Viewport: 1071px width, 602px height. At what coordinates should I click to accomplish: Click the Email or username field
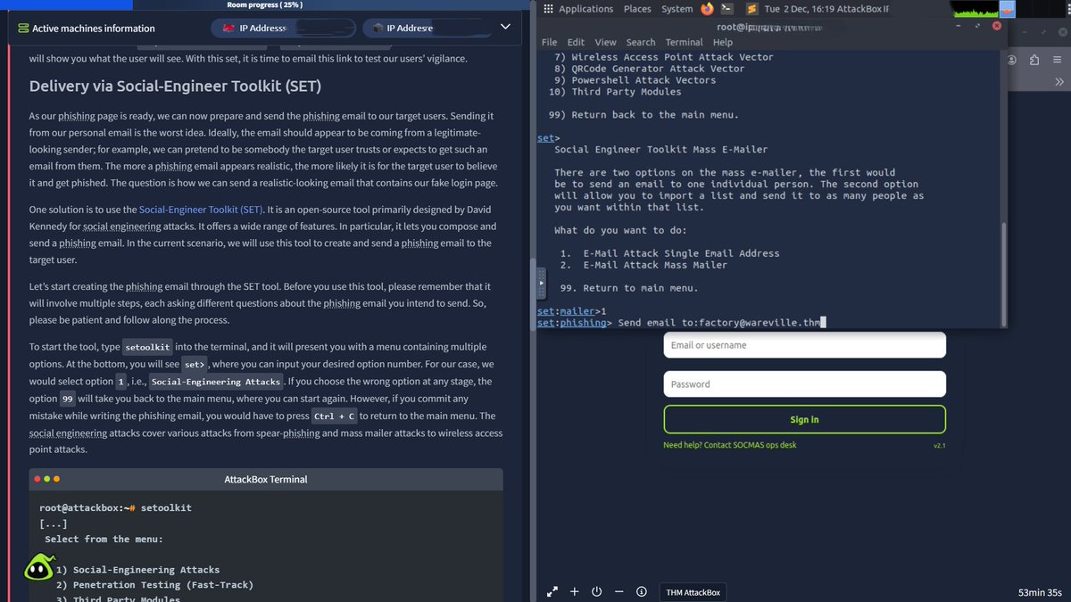coord(804,345)
